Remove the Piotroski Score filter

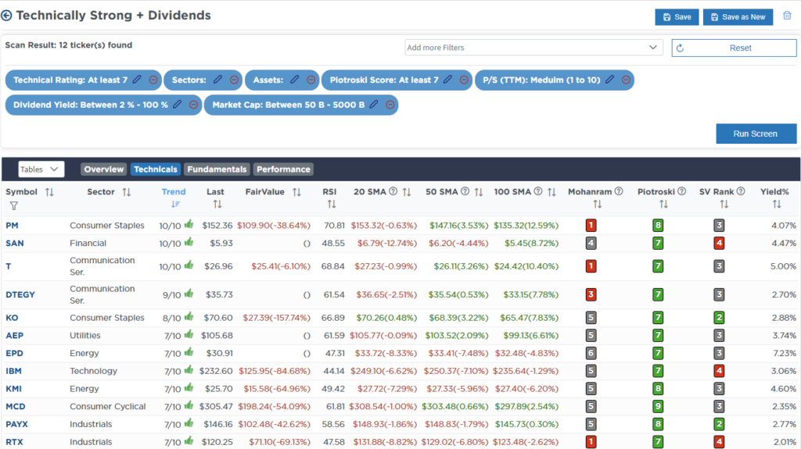[464, 80]
